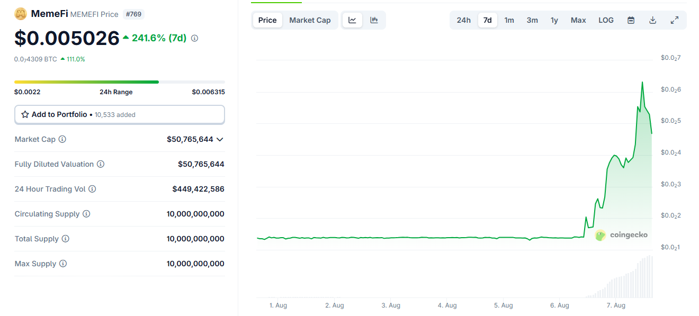This screenshot has width=699, height=316.
Task: Open the 7d price change info icon
Action: click(x=194, y=38)
